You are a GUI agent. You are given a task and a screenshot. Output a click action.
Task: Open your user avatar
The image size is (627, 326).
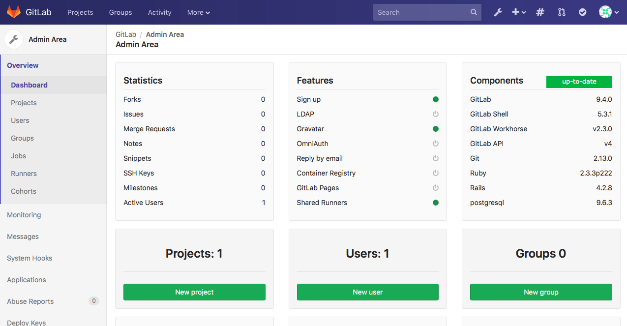pyautogui.click(x=604, y=12)
